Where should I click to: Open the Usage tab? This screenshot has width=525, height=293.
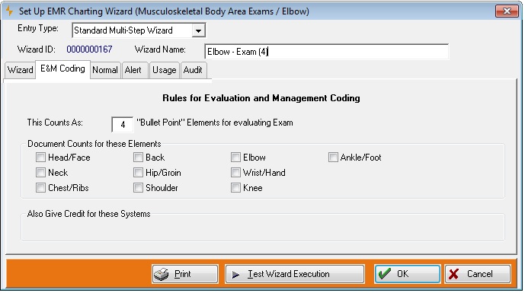click(x=165, y=70)
